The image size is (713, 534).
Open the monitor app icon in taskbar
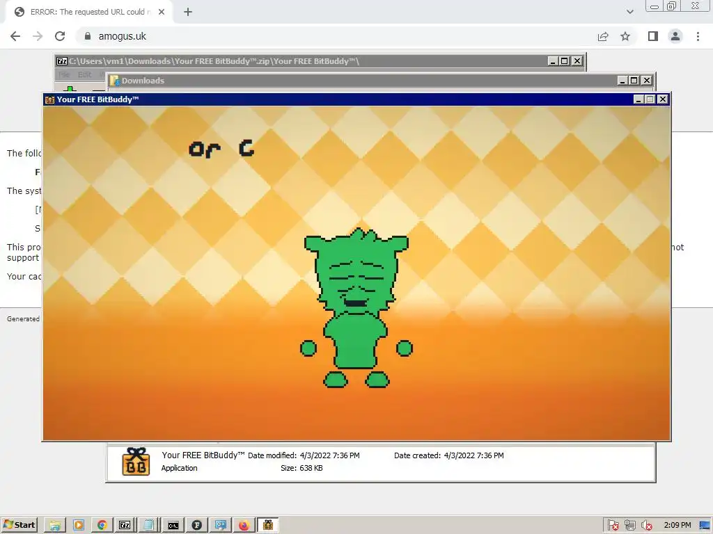(221, 526)
